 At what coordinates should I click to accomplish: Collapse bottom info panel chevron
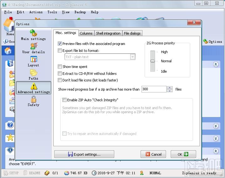(216, 151)
